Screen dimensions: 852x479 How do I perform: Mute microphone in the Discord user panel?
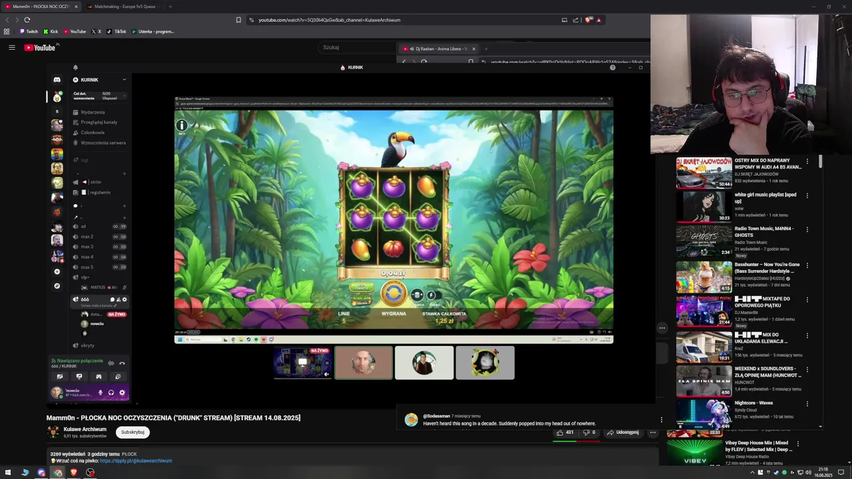pyautogui.click(x=101, y=393)
